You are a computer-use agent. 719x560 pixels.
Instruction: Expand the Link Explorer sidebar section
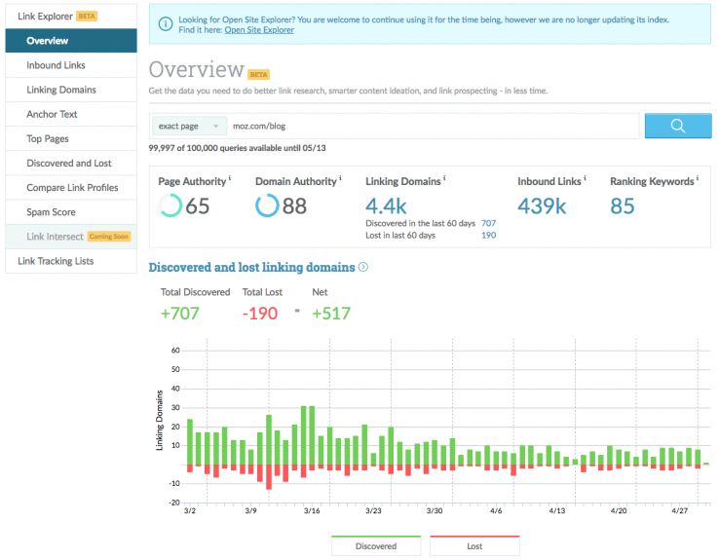[x=70, y=17]
